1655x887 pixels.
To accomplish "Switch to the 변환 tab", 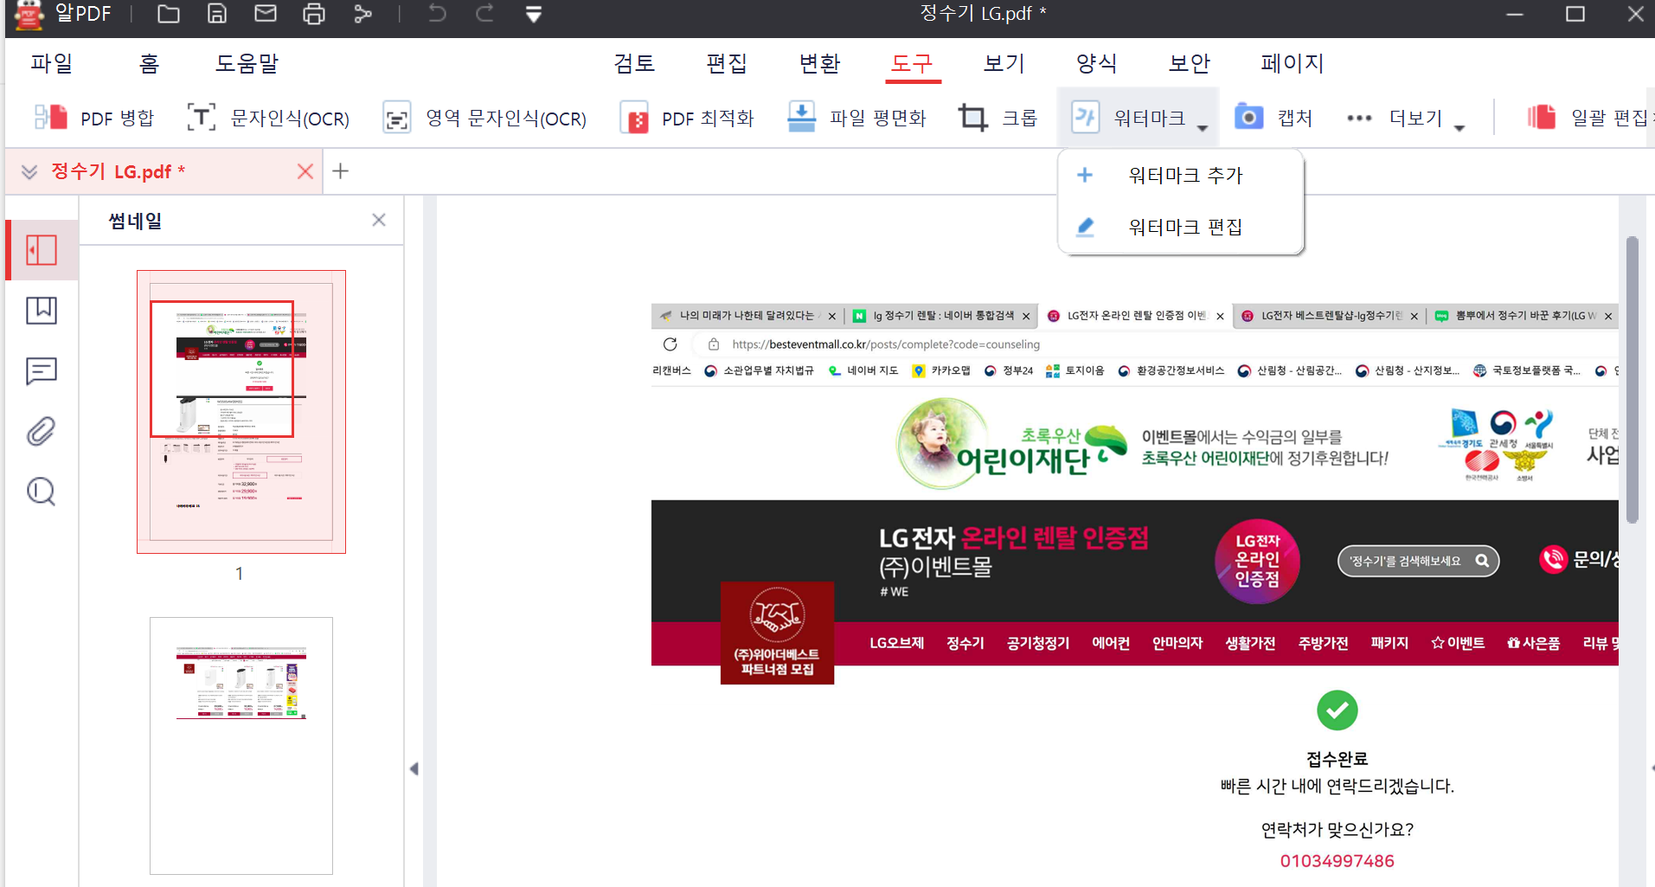I will (x=820, y=63).
